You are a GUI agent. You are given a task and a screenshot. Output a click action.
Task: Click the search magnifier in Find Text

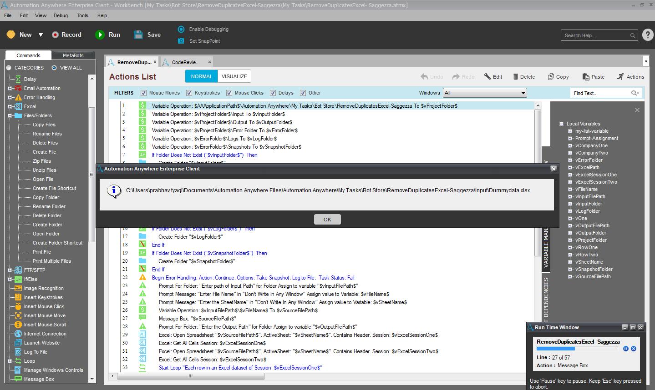point(635,93)
